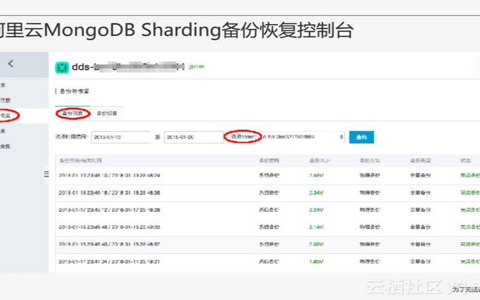Click the 备份策略 column header
480x300 pixels.
coord(269,160)
